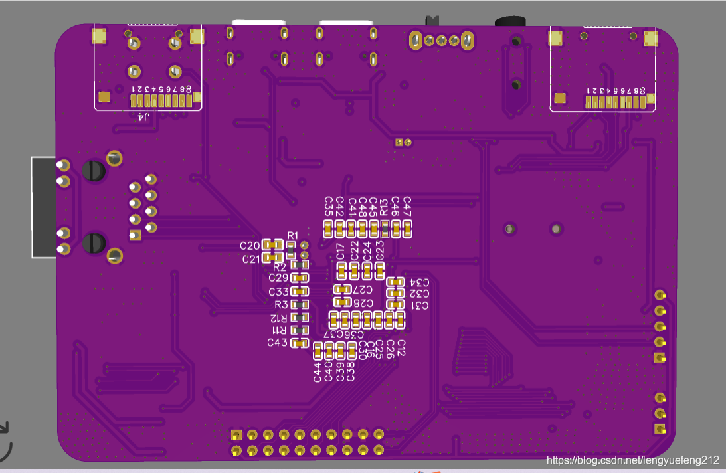Pick the R3 designator label

click(281, 304)
